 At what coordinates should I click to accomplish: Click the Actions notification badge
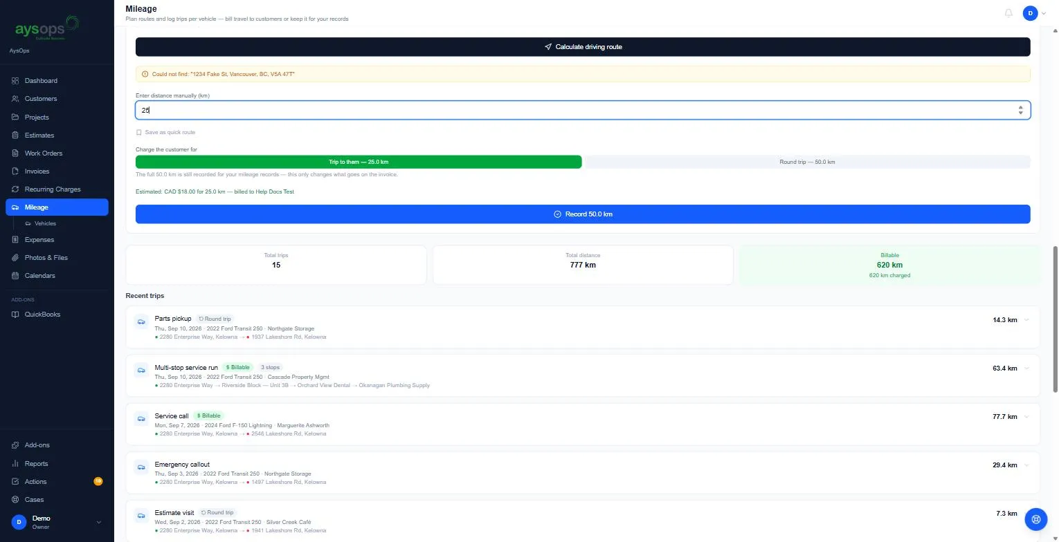[98, 481]
